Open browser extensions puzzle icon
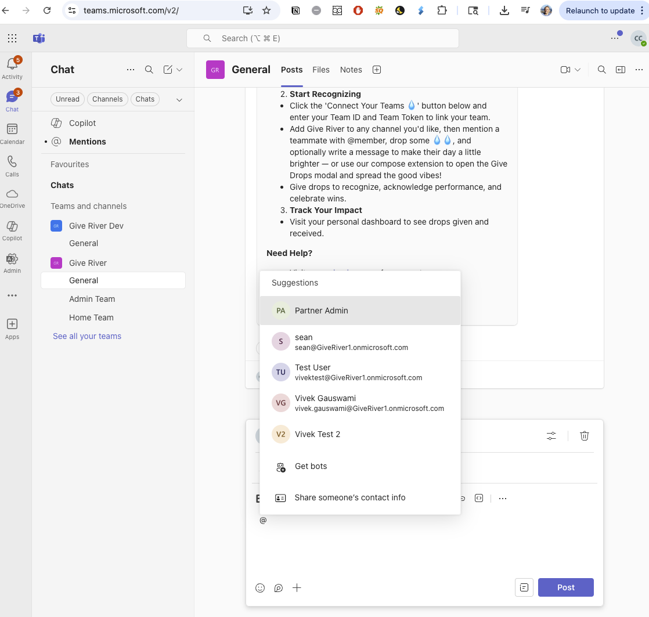The height and width of the screenshot is (617, 649). 442,10
